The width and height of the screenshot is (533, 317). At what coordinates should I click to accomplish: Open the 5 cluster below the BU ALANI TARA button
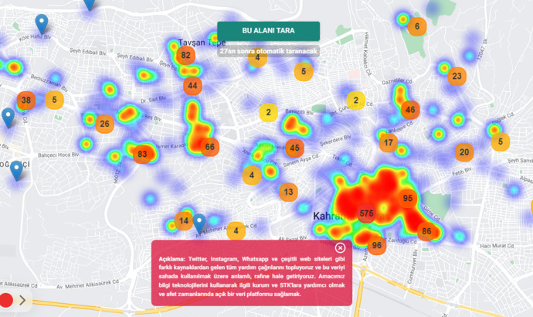pyautogui.click(x=304, y=71)
